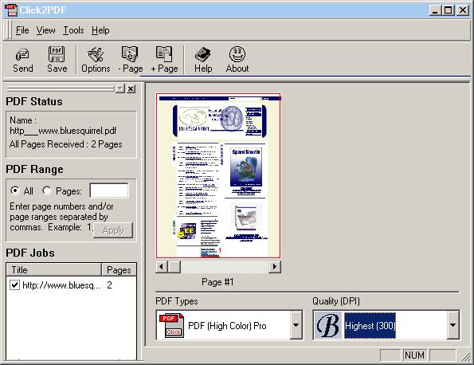
Task: Remove a page with - Page icon
Action: tap(131, 60)
